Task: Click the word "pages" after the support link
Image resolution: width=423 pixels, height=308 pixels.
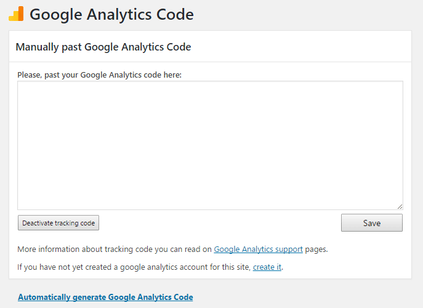Action: click(x=316, y=249)
